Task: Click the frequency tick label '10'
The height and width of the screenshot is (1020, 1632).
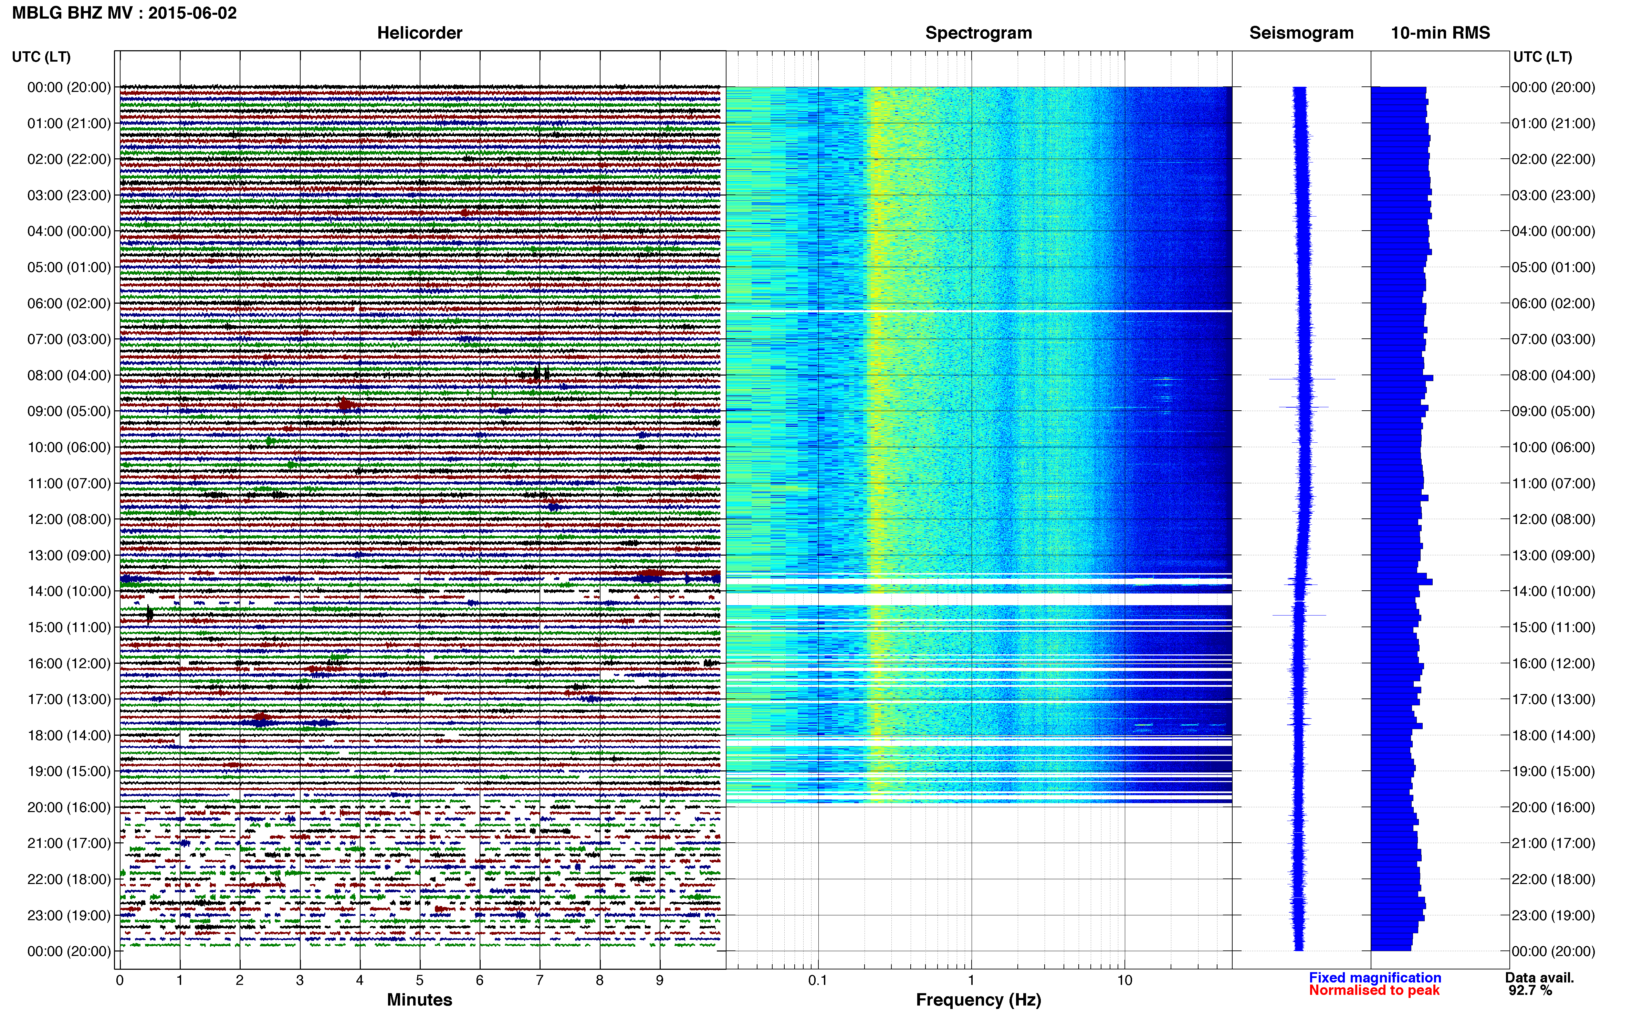Action: coord(1124,980)
